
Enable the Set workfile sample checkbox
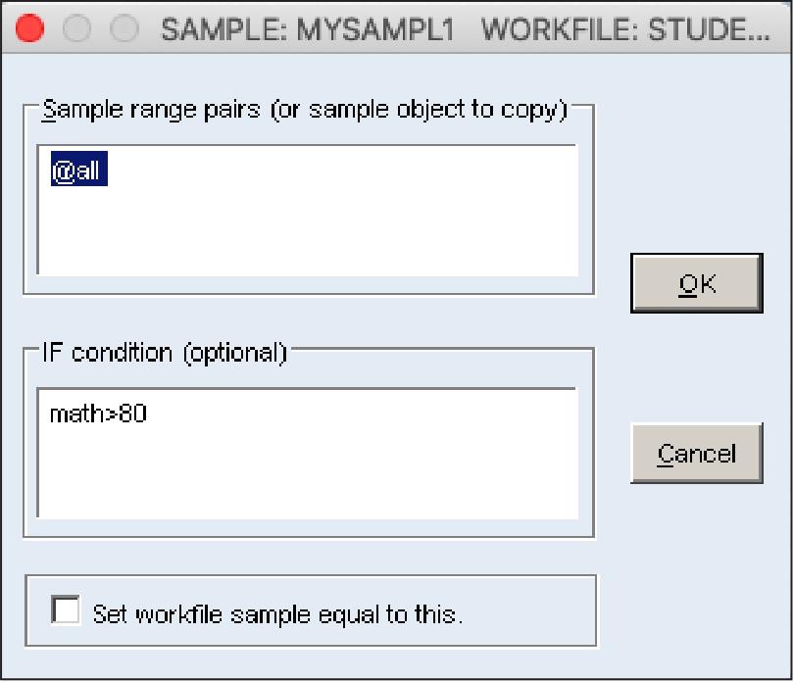click(x=67, y=611)
